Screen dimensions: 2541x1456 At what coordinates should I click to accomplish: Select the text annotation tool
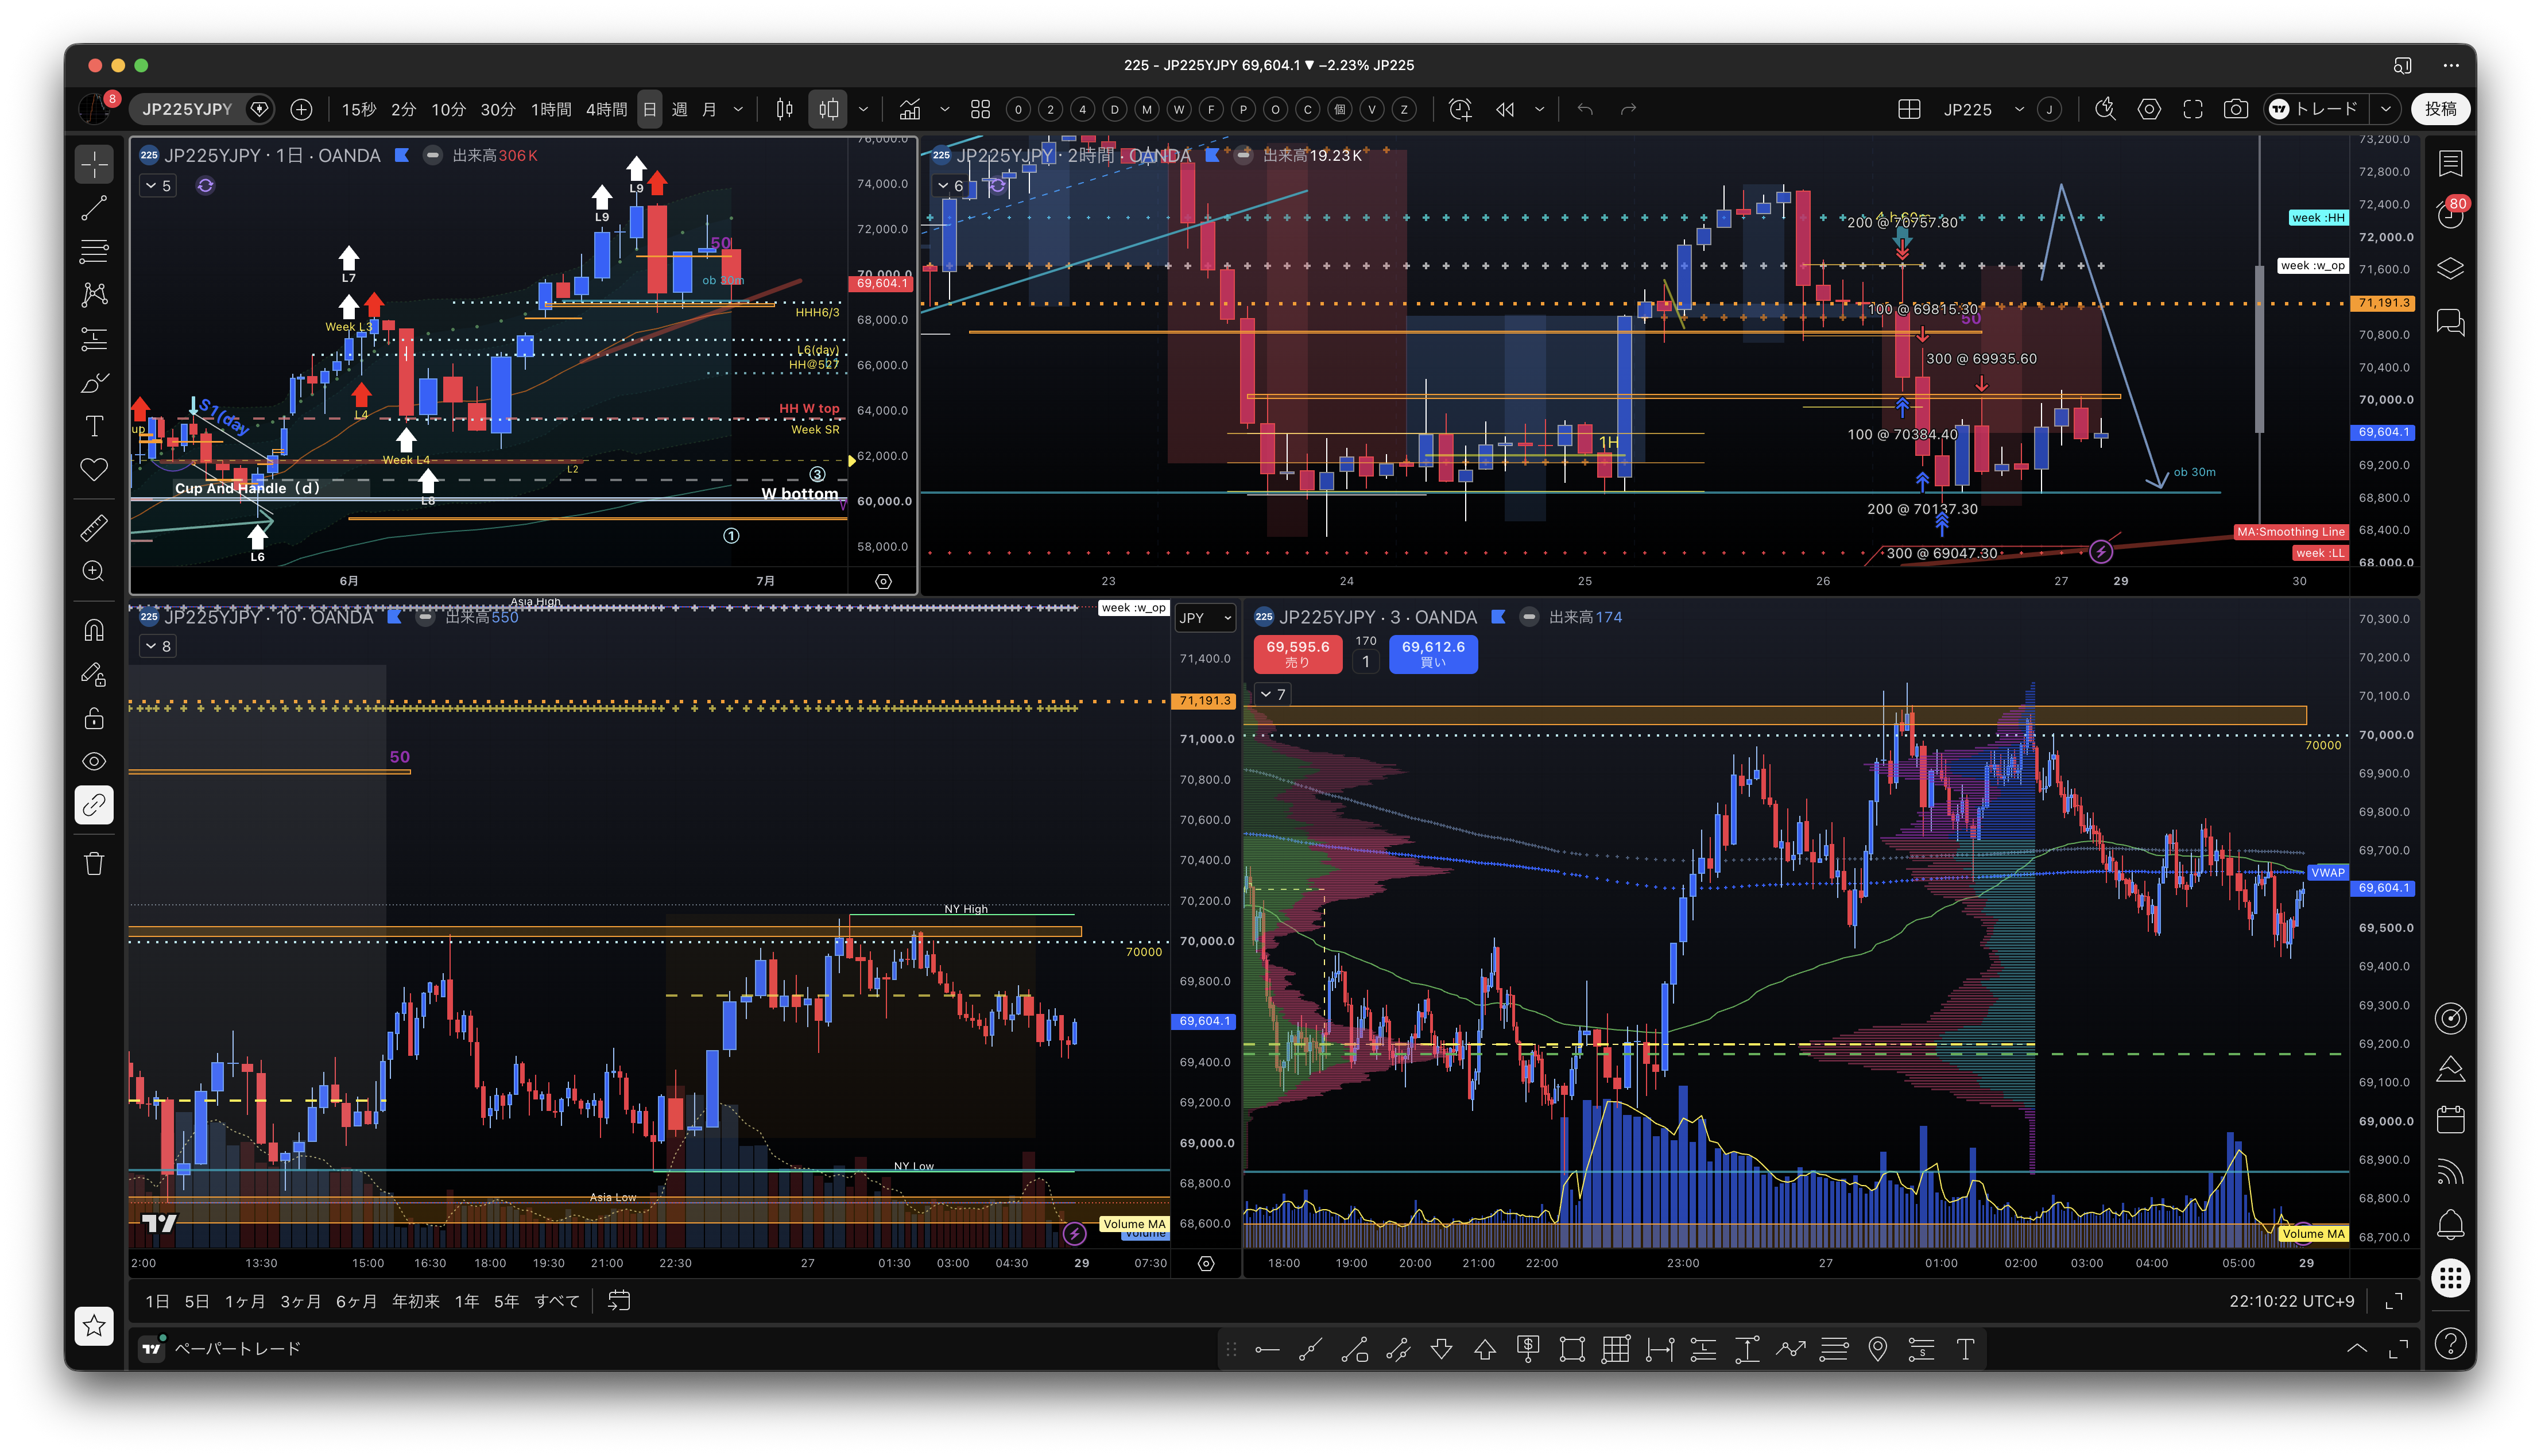click(94, 426)
